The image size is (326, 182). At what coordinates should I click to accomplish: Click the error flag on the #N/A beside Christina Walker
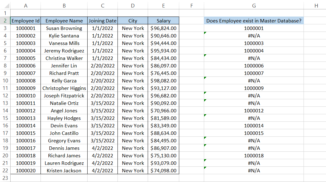tap(205, 56)
